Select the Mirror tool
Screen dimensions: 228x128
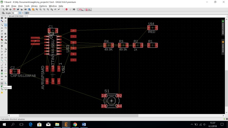(x=2, y=28)
